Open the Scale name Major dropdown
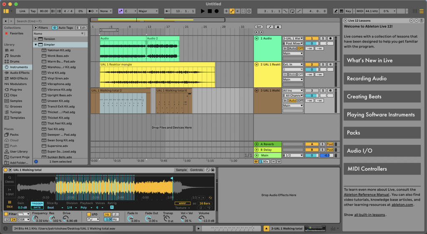Image resolution: width=427 pixels, height=234 pixels. (148, 11)
